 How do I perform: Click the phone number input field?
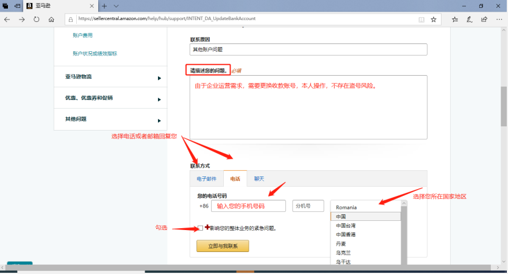[248, 206]
